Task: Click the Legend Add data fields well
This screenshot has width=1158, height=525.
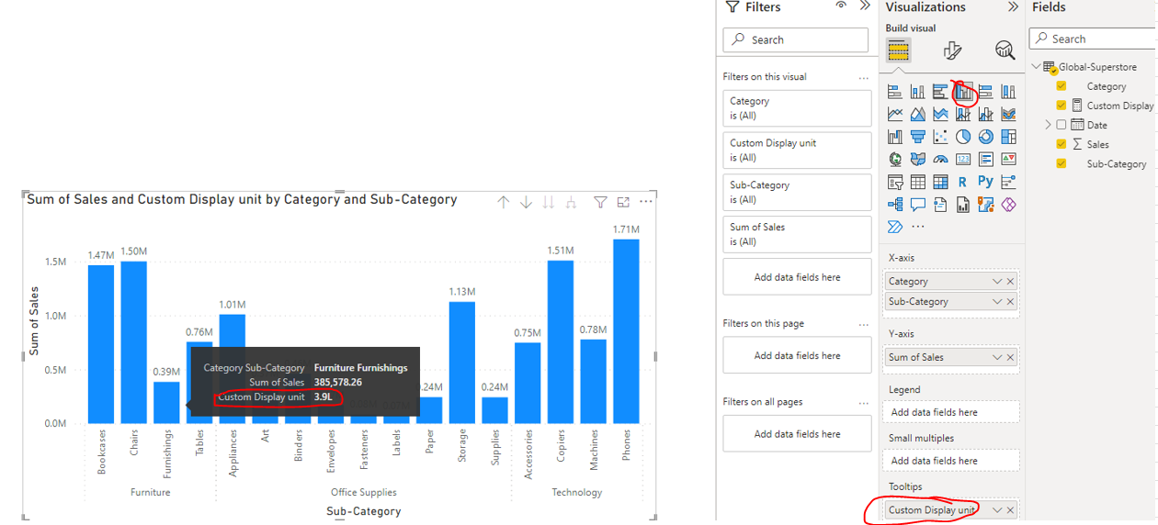Action: 951,413
